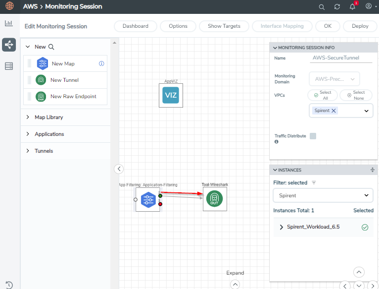Click the New Map info icon
The height and width of the screenshot is (289, 379).
pos(101,63)
